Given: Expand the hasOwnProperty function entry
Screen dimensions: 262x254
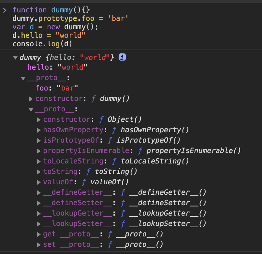Looking at the screenshot, I should (39, 130).
